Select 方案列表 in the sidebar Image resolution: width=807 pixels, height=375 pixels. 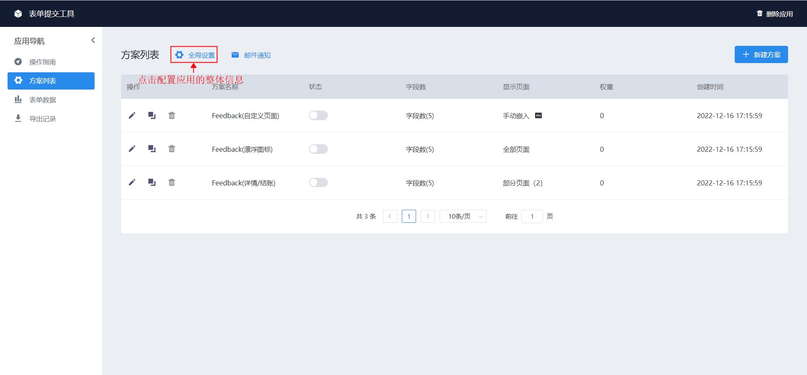click(x=51, y=81)
